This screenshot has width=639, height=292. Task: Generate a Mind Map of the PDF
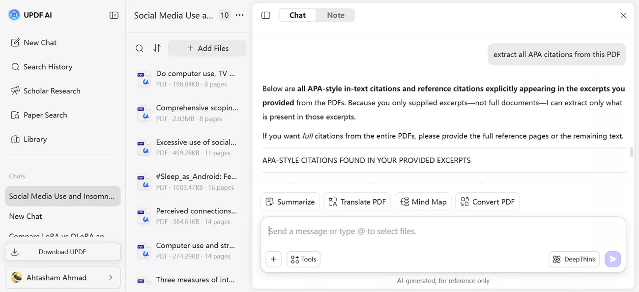(x=423, y=202)
